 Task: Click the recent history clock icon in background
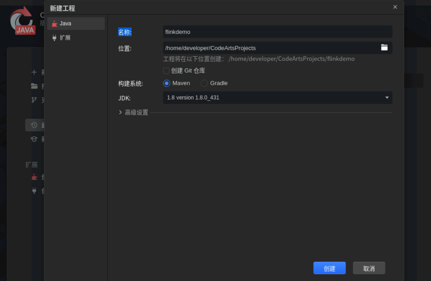pos(34,125)
